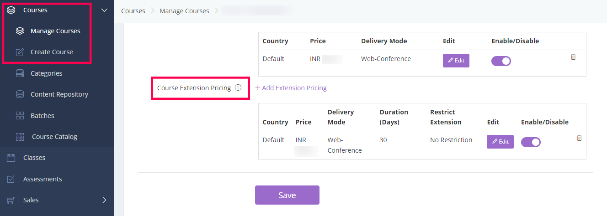
Task: Click the Courses stacked-layers icon in sidebar
Action: click(11, 10)
